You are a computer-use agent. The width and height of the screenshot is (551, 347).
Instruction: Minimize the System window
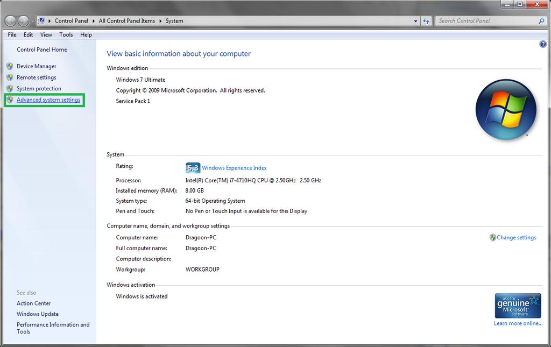tap(507, 4)
